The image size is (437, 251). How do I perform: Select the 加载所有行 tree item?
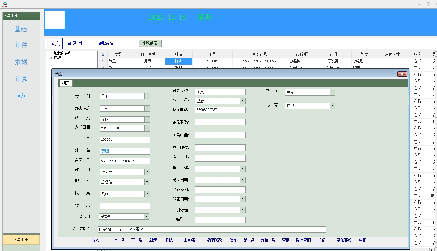click(63, 53)
